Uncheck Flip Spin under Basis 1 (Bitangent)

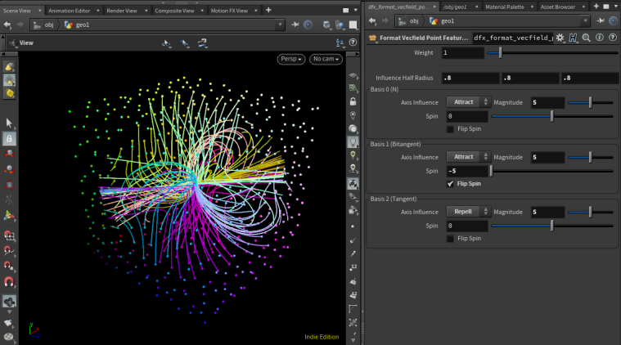click(451, 184)
